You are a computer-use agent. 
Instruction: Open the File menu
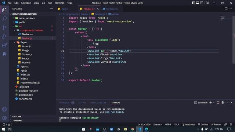tap(10, 3)
